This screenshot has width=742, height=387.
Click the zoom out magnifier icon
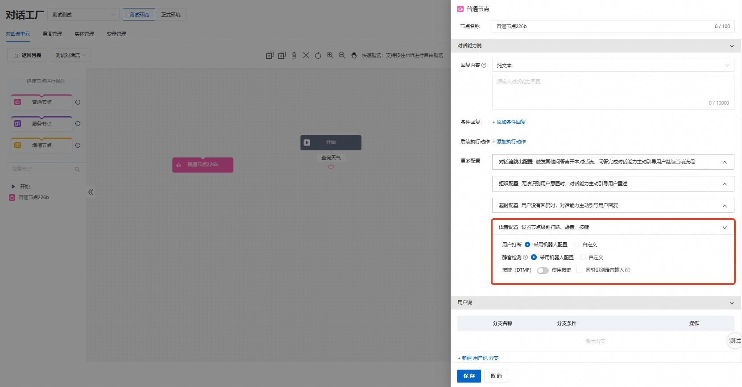click(x=342, y=55)
